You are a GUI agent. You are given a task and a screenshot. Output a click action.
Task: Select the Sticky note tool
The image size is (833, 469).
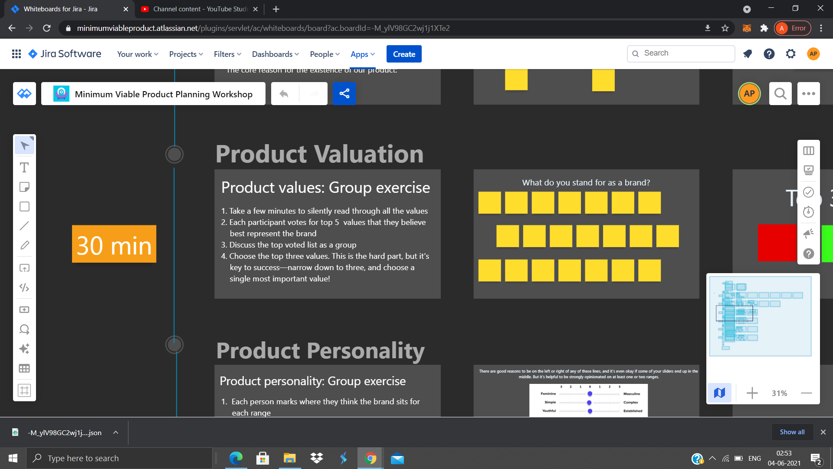click(x=24, y=187)
